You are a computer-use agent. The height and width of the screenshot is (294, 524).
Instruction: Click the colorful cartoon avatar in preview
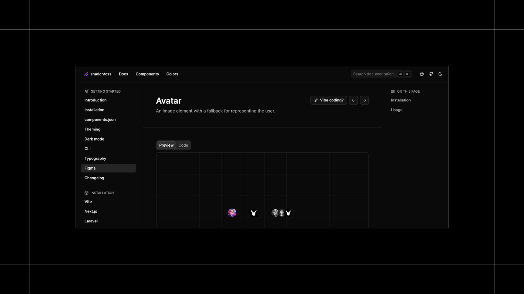coord(232,213)
